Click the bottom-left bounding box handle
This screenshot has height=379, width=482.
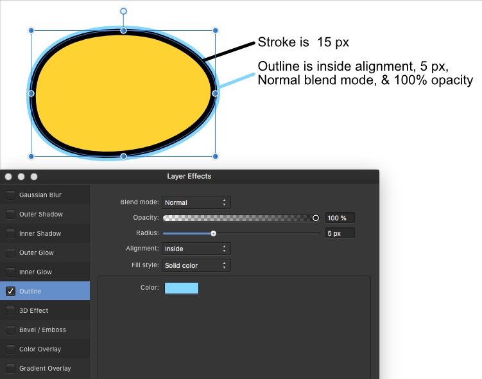pyautogui.click(x=31, y=156)
